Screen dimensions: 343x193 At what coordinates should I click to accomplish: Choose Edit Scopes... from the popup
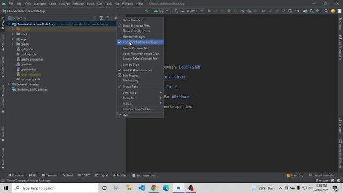[x=140, y=75]
